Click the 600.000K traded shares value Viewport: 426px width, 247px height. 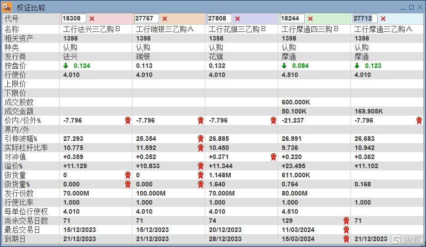click(295, 102)
